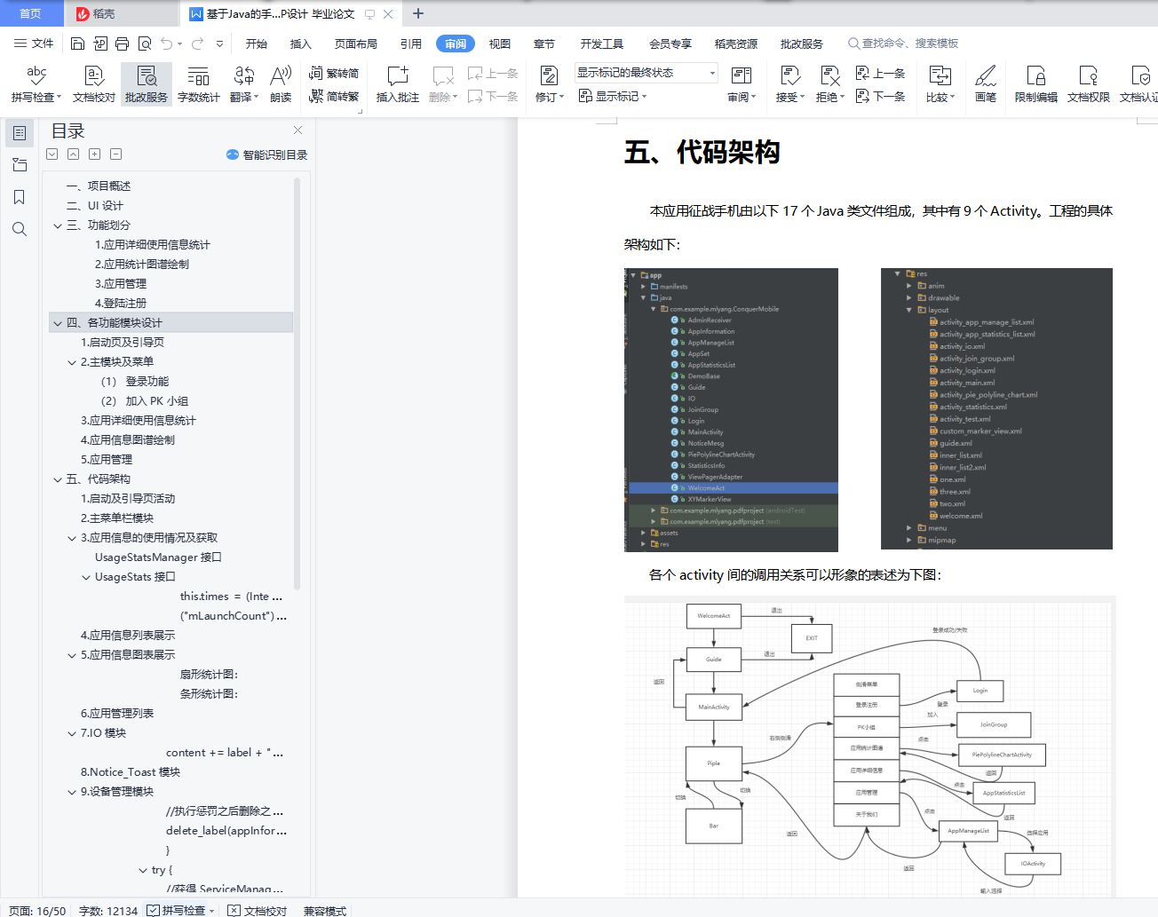Select the outline icon in left sidebar
This screenshot has height=917, width=1158.
pos(20,133)
